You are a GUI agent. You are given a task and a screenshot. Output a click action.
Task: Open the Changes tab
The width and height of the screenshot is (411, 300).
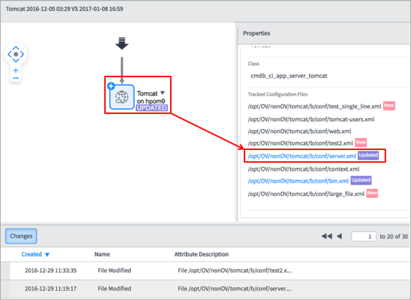pos(21,236)
